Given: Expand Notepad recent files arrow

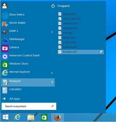Looking at the screenshot, I should click(52, 82).
